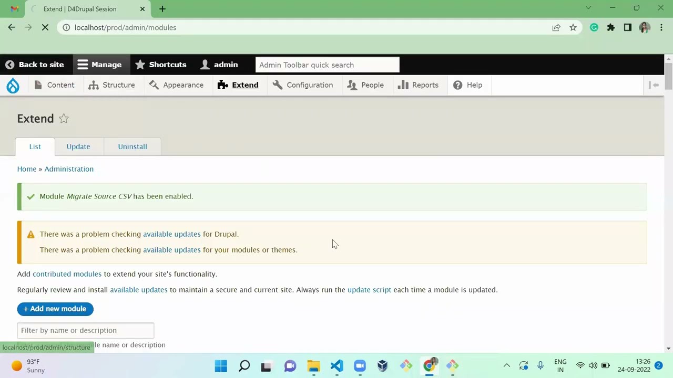Viewport: 673px width, 378px height.
Task: Open the Appearance menu item
Action: [176, 85]
